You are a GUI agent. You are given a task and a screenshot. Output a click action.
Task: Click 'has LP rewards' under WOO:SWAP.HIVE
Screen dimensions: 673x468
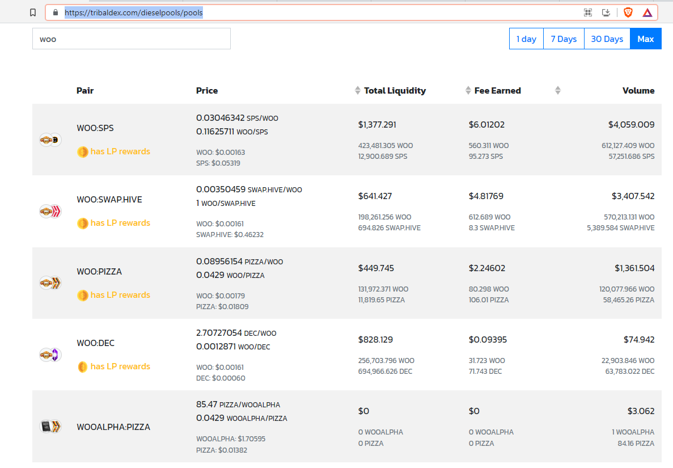120,223
